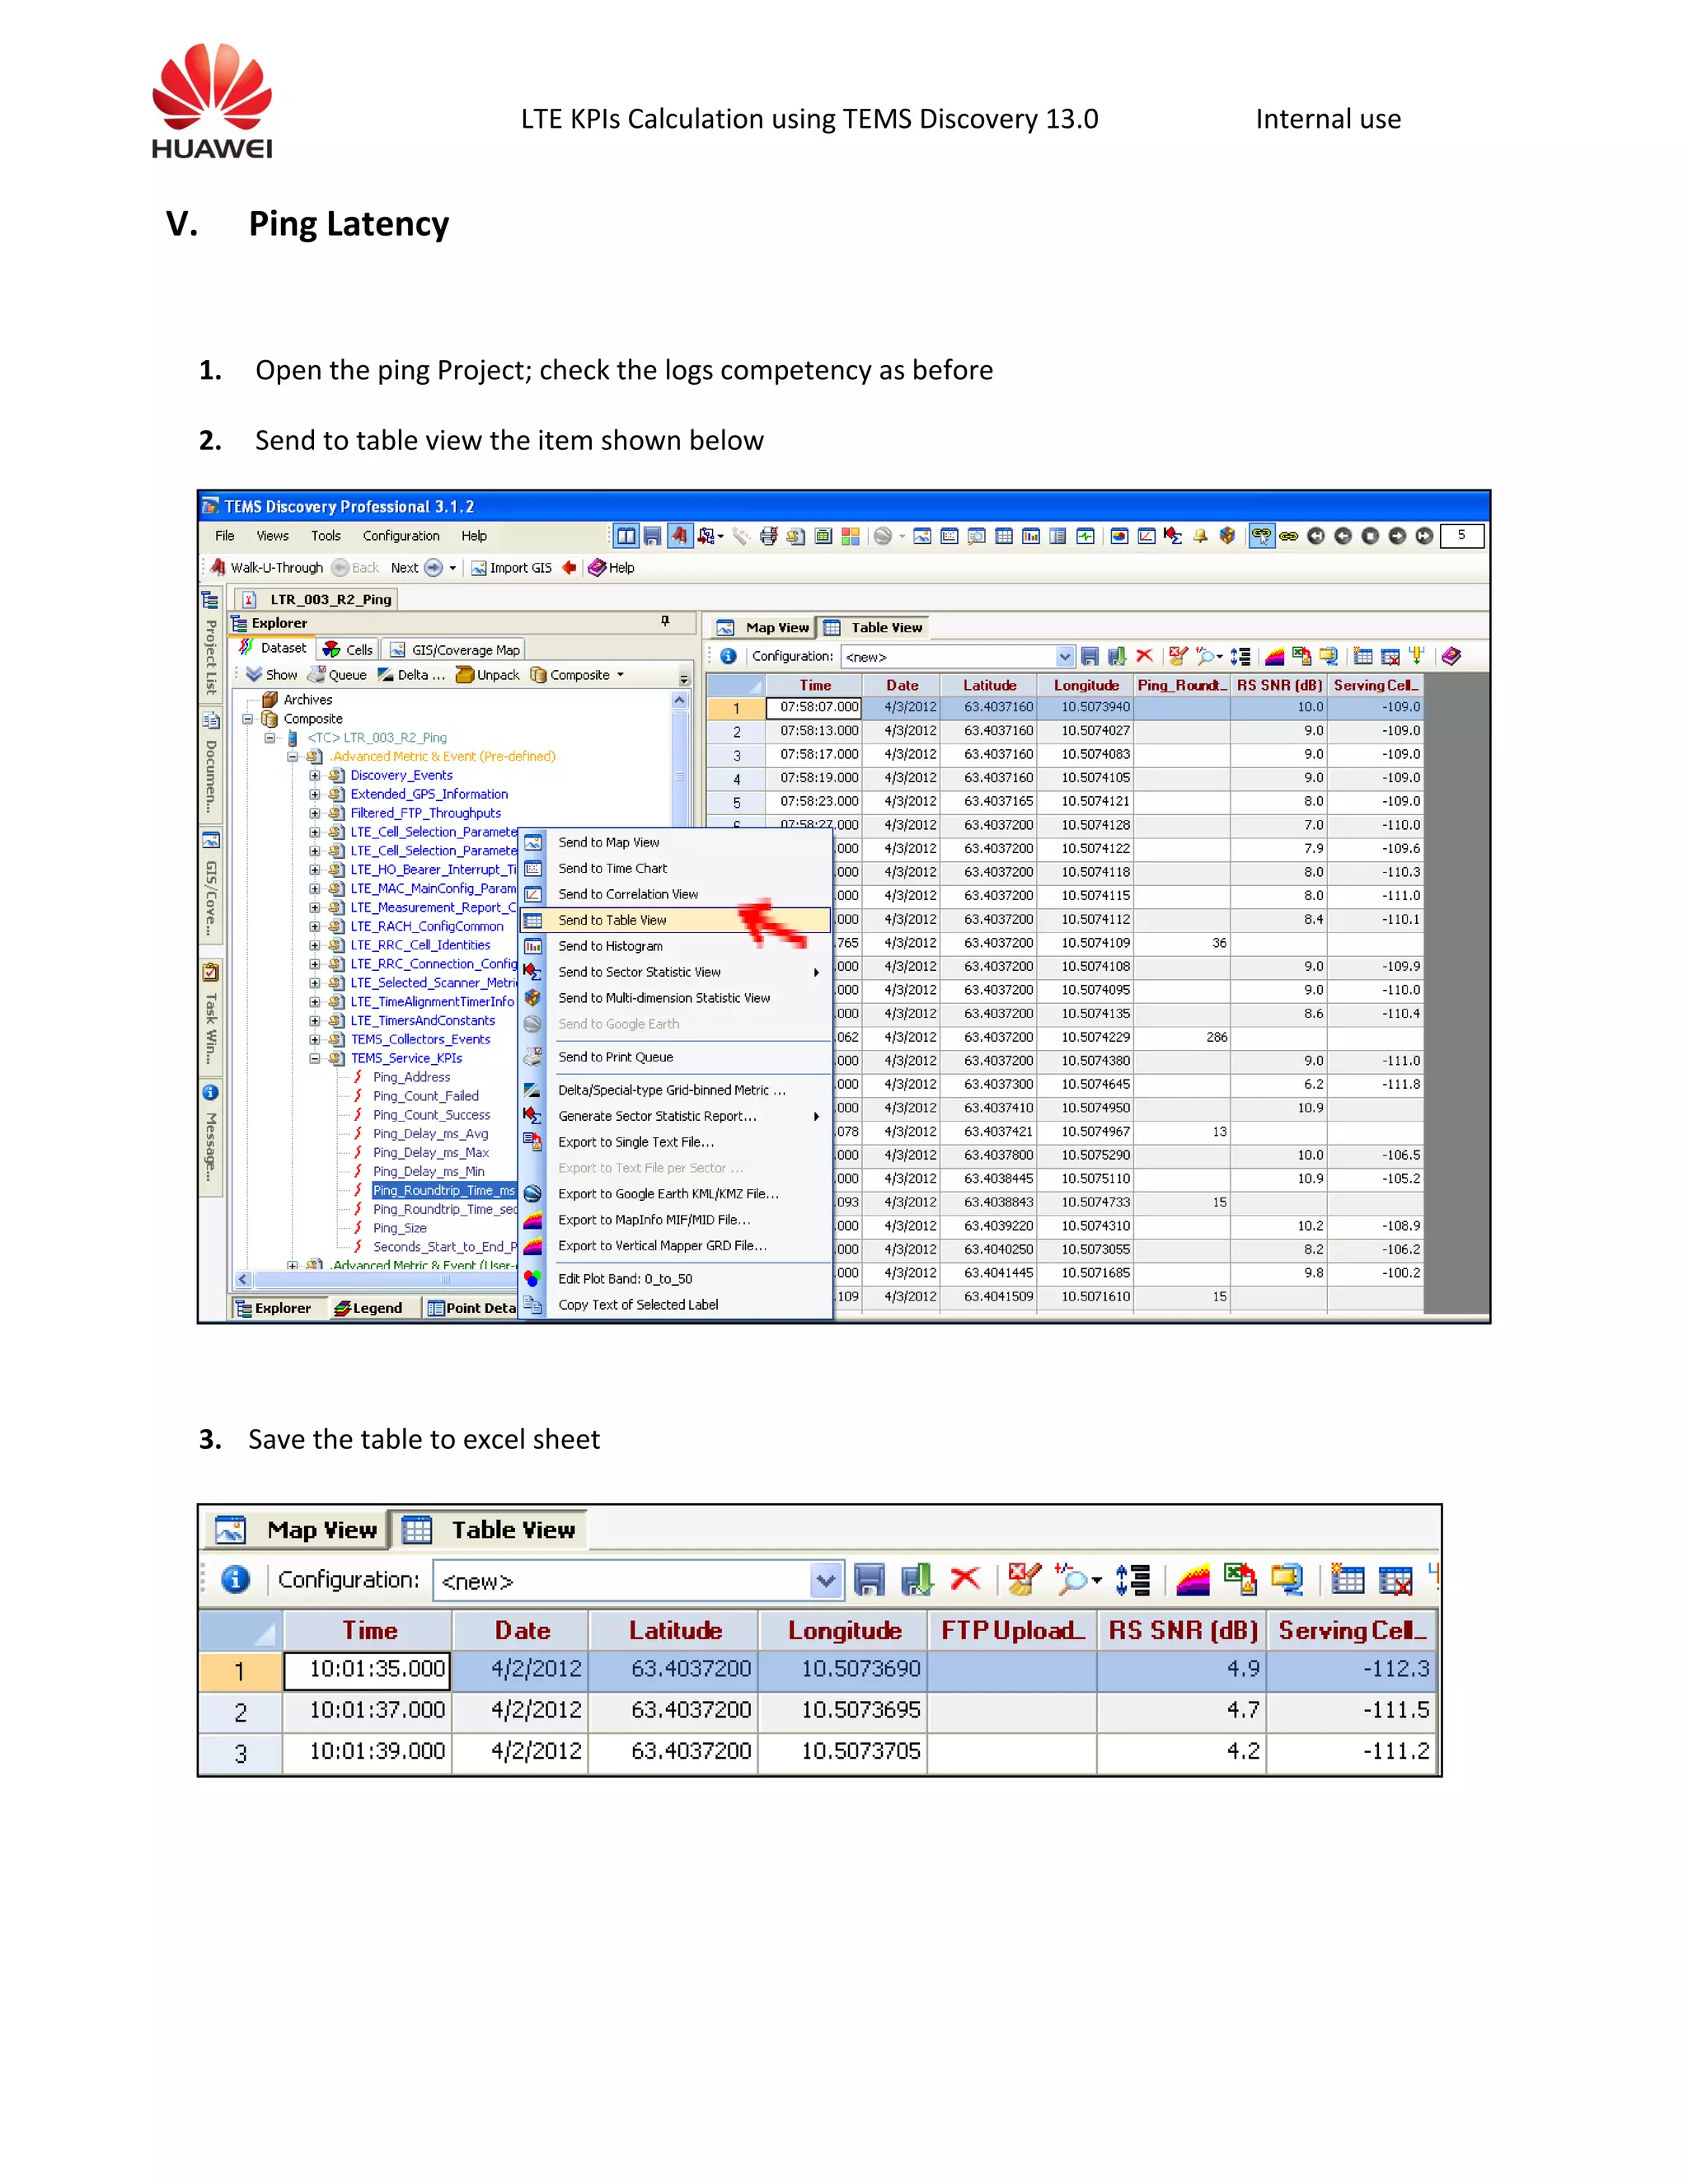
Task: Click the Send to Time Chart icon
Action: pyautogui.click(x=533, y=868)
